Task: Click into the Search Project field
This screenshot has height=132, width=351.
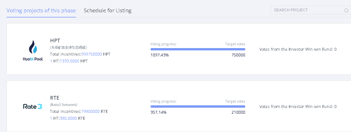Action: pos(306,10)
